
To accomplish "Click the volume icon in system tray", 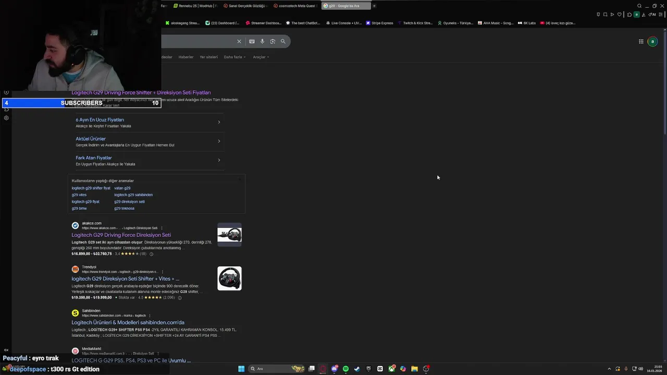I will [x=640, y=369].
